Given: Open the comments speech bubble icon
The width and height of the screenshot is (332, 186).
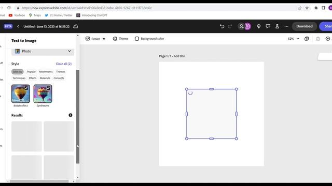Looking at the screenshot, I should click(x=268, y=26).
